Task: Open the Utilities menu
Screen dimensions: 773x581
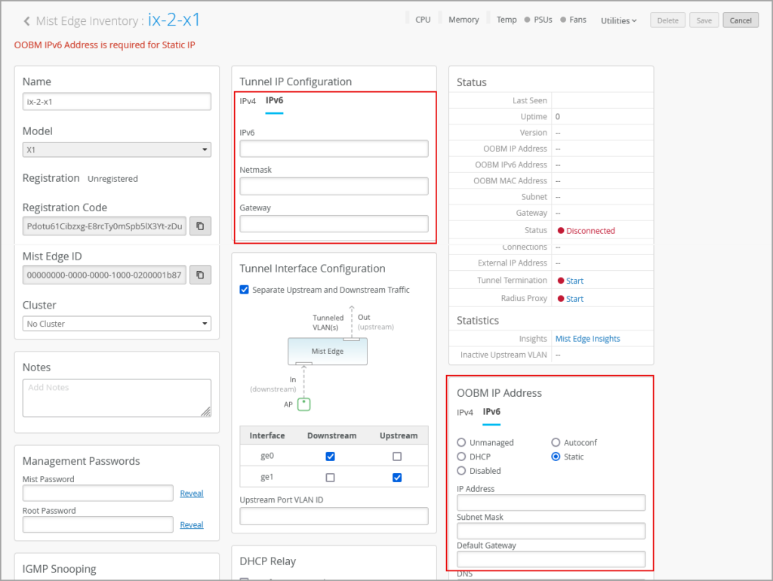Action: pyautogui.click(x=618, y=20)
